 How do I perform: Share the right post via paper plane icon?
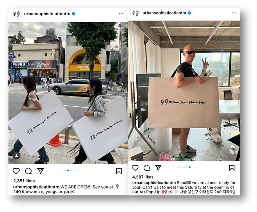(x=158, y=168)
